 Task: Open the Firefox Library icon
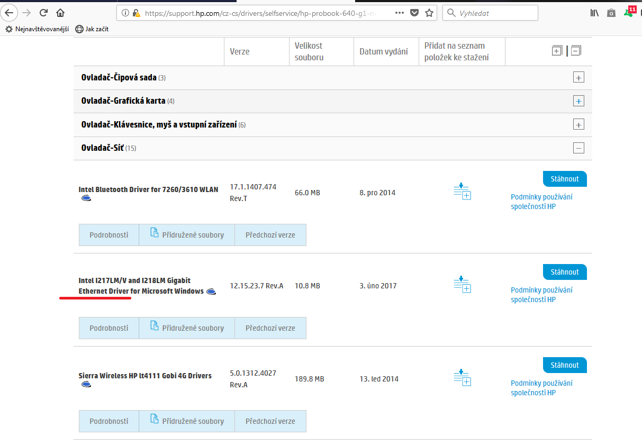594,13
